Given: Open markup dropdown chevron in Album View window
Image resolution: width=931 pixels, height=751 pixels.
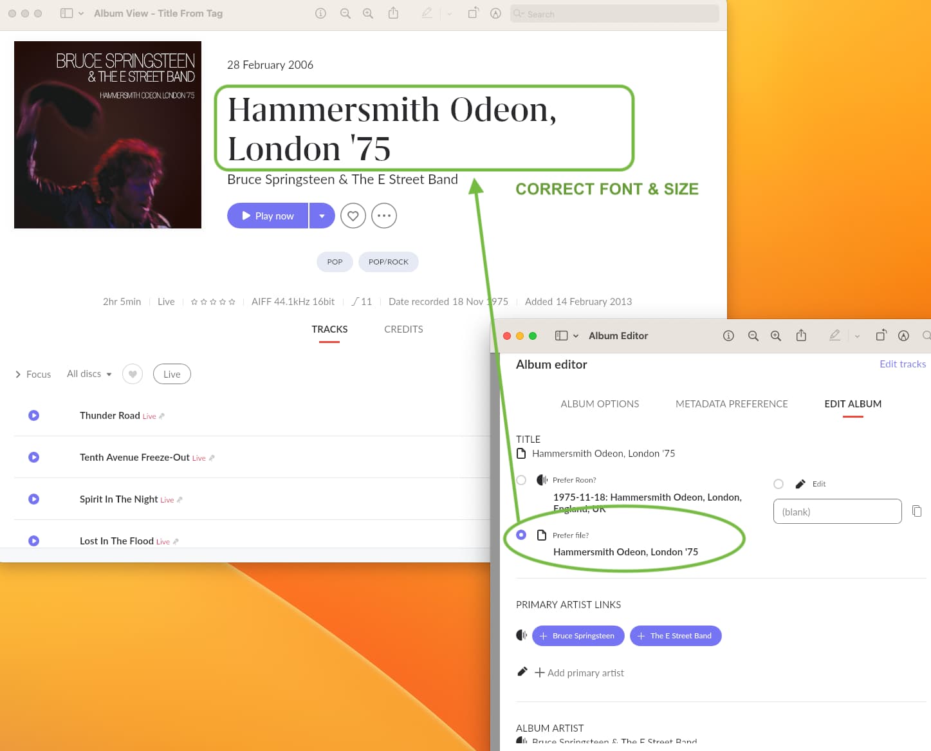Looking at the screenshot, I should pyautogui.click(x=449, y=14).
